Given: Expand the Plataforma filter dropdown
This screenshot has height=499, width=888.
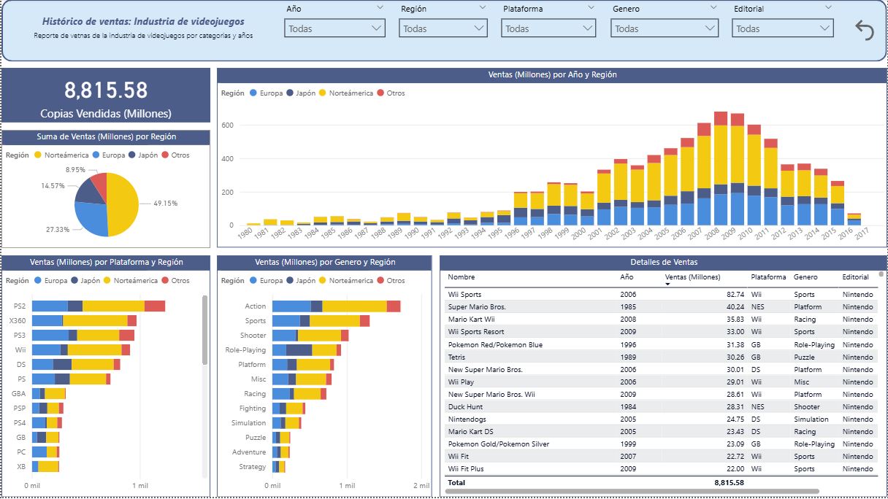Looking at the screenshot, I should [548, 29].
